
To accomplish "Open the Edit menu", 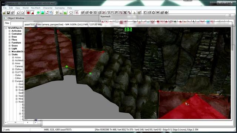I will pos(11,8).
